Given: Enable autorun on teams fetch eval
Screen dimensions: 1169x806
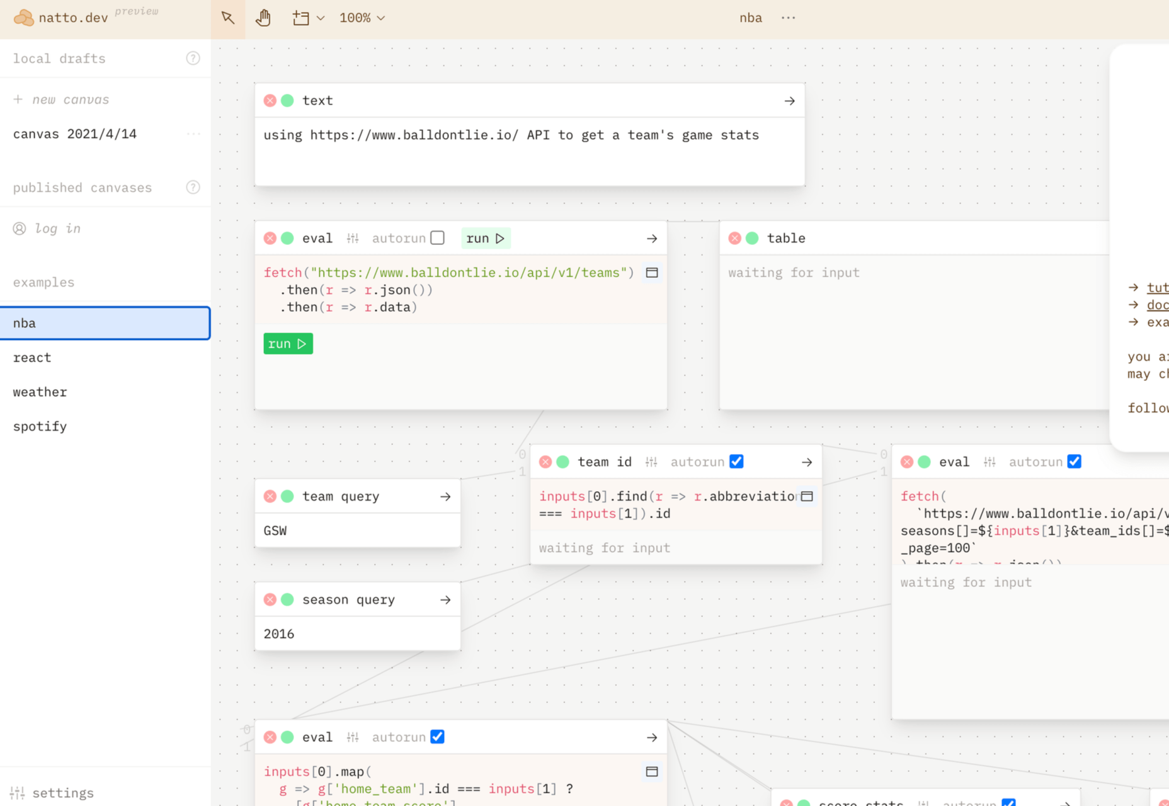Looking at the screenshot, I should click(438, 238).
